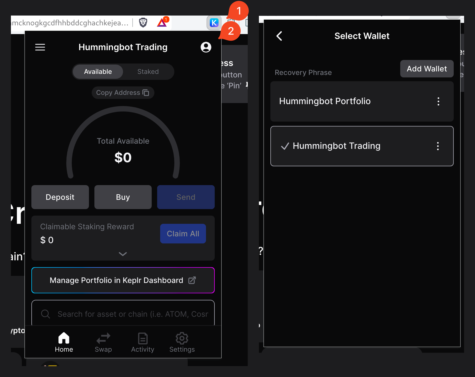
Task: Click the Brave Rewards triangle icon
Action: 162,22
